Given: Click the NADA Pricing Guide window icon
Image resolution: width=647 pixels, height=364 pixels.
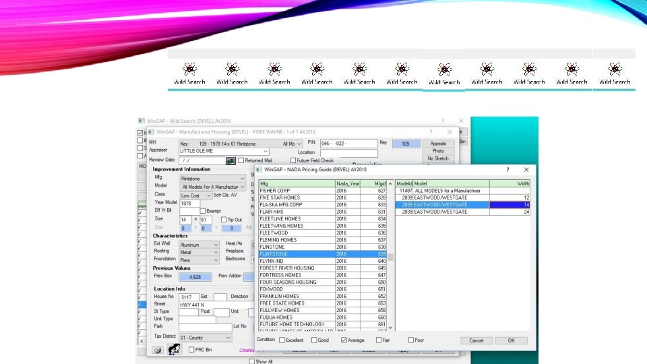Looking at the screenshot, I should (259, 170).
